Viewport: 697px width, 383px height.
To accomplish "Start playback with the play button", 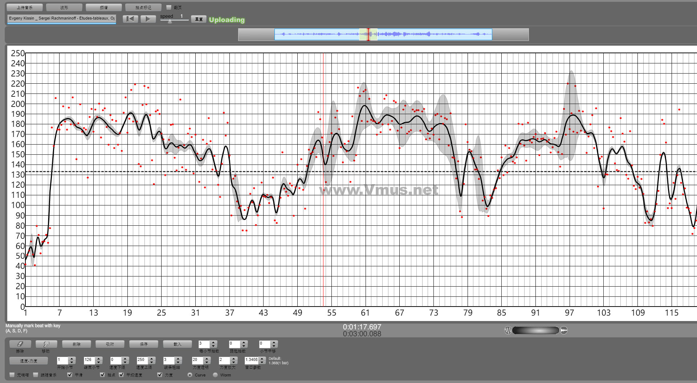I will (x=148, y=19).
